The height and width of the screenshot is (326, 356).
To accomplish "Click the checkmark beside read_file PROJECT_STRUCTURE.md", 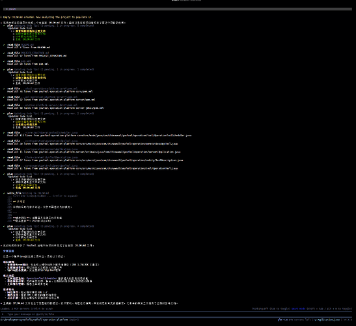I will [x=4, y=53].
